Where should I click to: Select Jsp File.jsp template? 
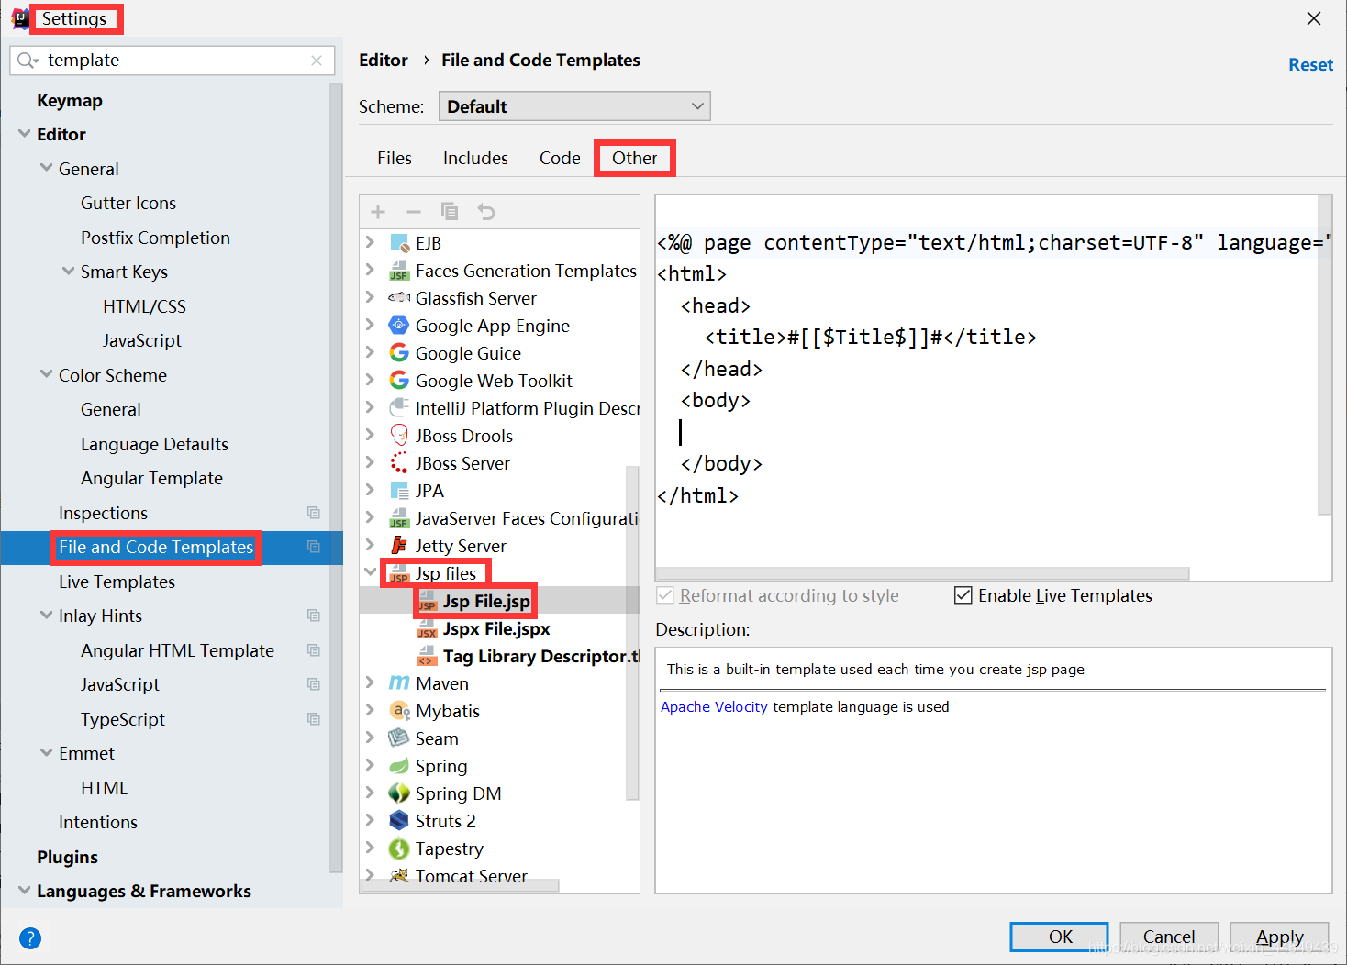(486, 601)
